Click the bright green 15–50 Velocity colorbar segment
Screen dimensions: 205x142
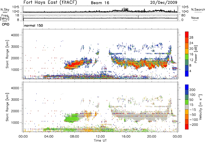point(187,102)
